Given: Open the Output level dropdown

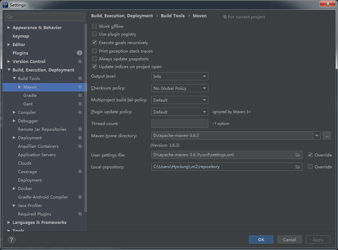Looking at the screenshot, I should pyautogui.click(x=179, y=76).
